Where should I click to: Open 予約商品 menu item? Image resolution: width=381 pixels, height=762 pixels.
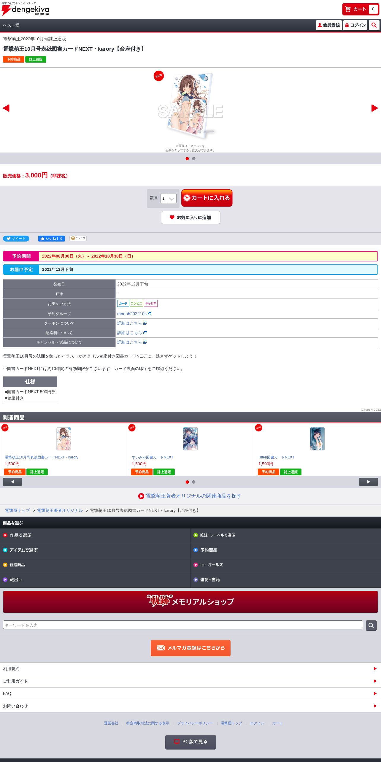tap(285, 550)
